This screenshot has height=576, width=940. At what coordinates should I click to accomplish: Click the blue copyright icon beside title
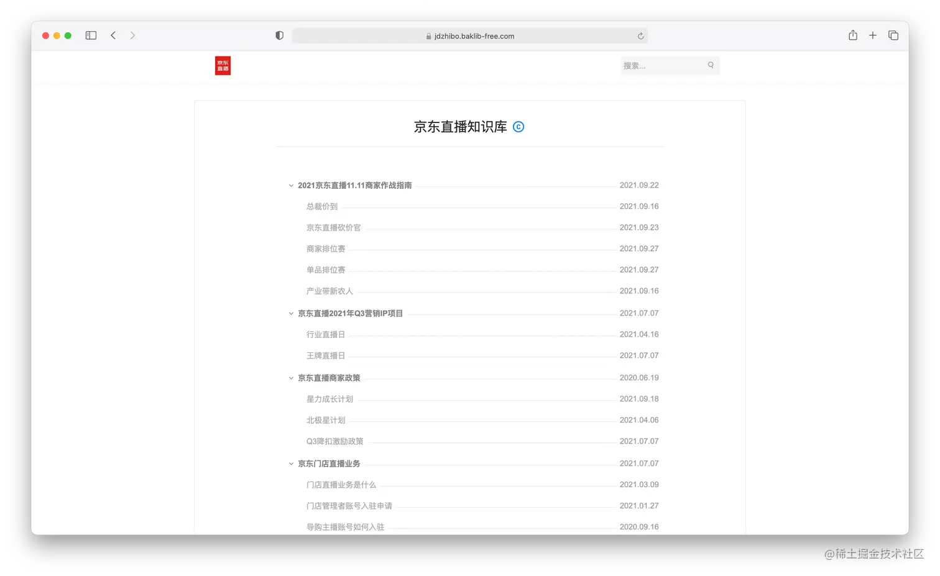(518, 127)
